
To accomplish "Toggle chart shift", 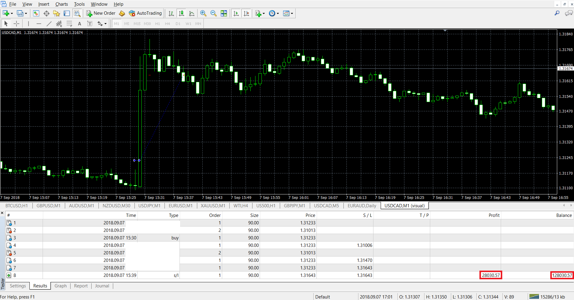I will tap(246, 13).
